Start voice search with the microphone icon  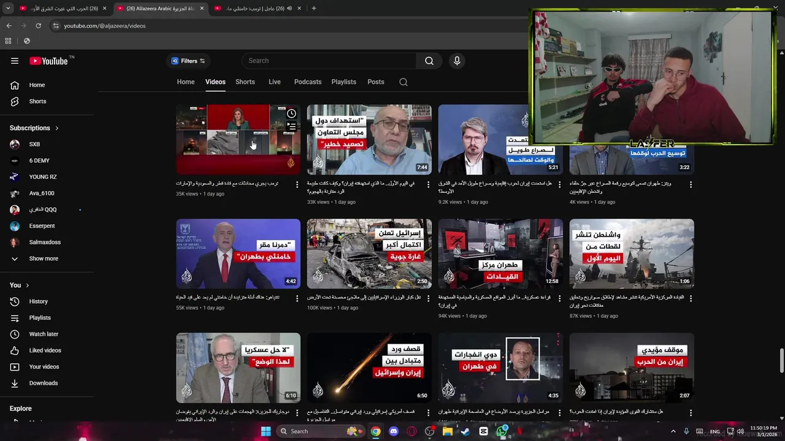pos(456,61)
